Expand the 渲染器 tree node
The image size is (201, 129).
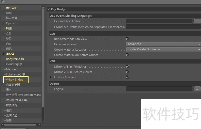coord(4,54)
